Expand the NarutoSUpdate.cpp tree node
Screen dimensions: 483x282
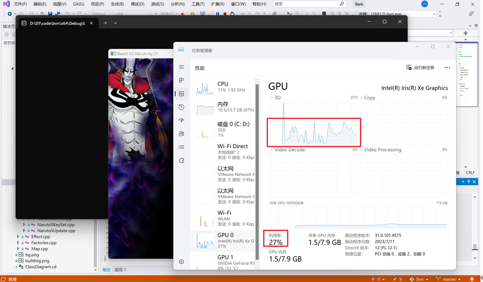pos(24,231)
